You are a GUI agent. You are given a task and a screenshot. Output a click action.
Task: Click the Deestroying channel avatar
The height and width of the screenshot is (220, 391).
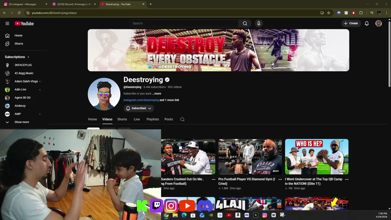tap(104, 94)
